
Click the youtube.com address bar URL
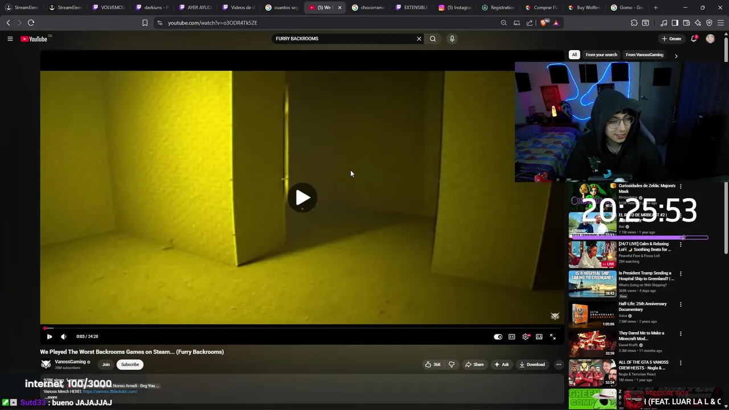click(212, 23)
